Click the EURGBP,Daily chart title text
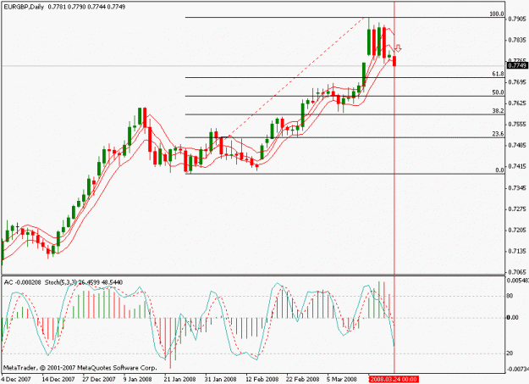 24,7
